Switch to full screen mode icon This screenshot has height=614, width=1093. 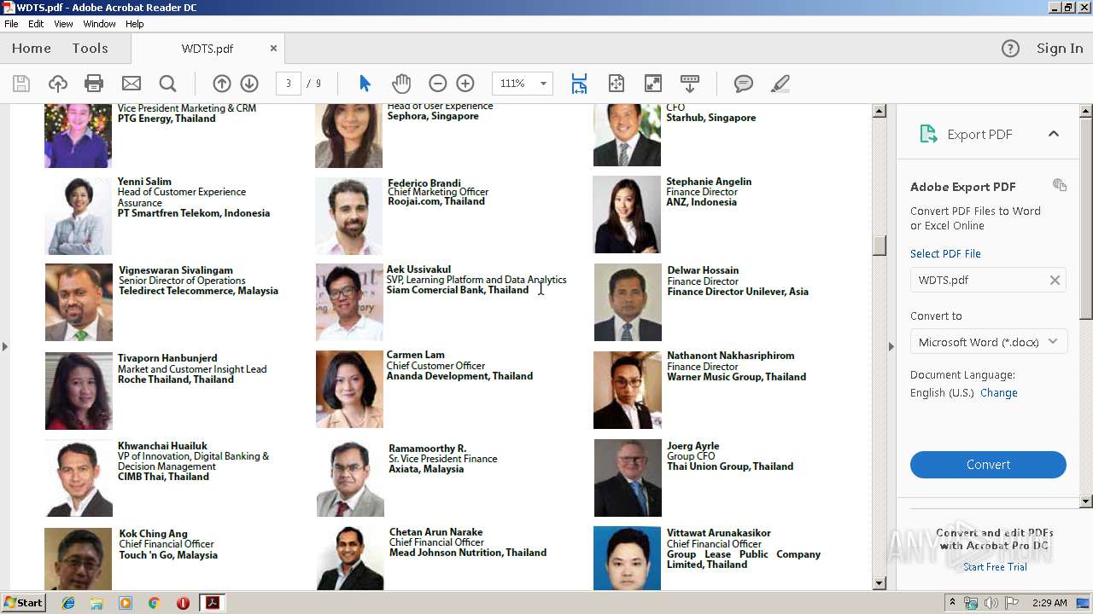pos(653,84)
